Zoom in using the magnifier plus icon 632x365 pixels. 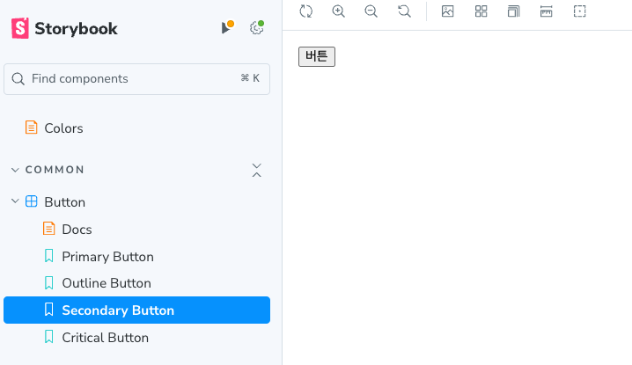(338, 11)
